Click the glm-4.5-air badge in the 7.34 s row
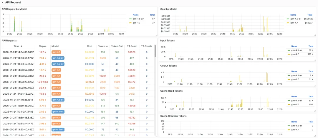 tap(58, 58)
